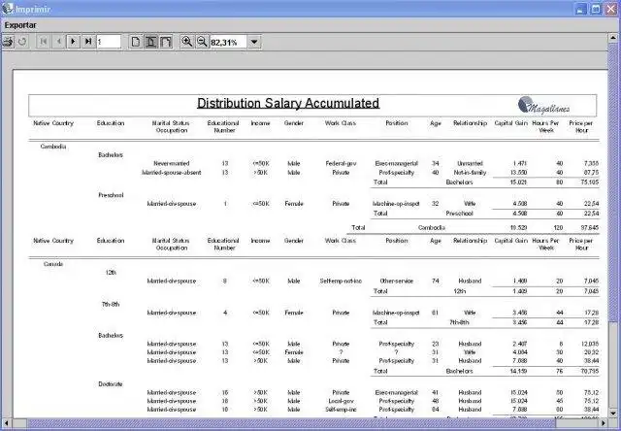Toggle fit page view
Screen dimensions: 621x431
pos(151,42)
